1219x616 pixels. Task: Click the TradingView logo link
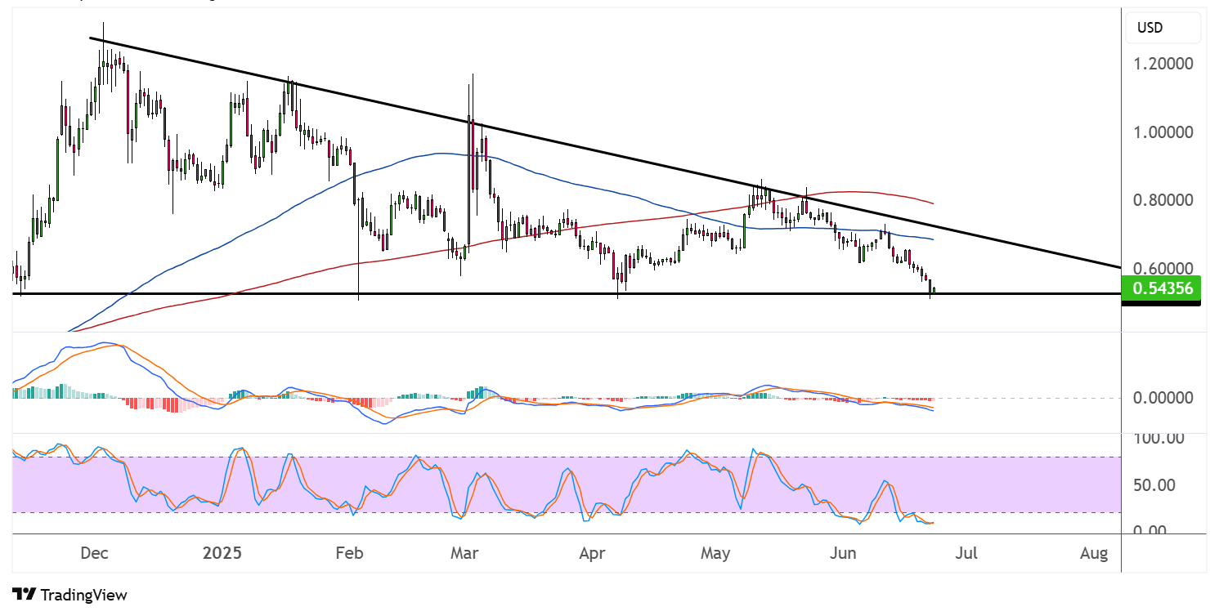point(69,595)
